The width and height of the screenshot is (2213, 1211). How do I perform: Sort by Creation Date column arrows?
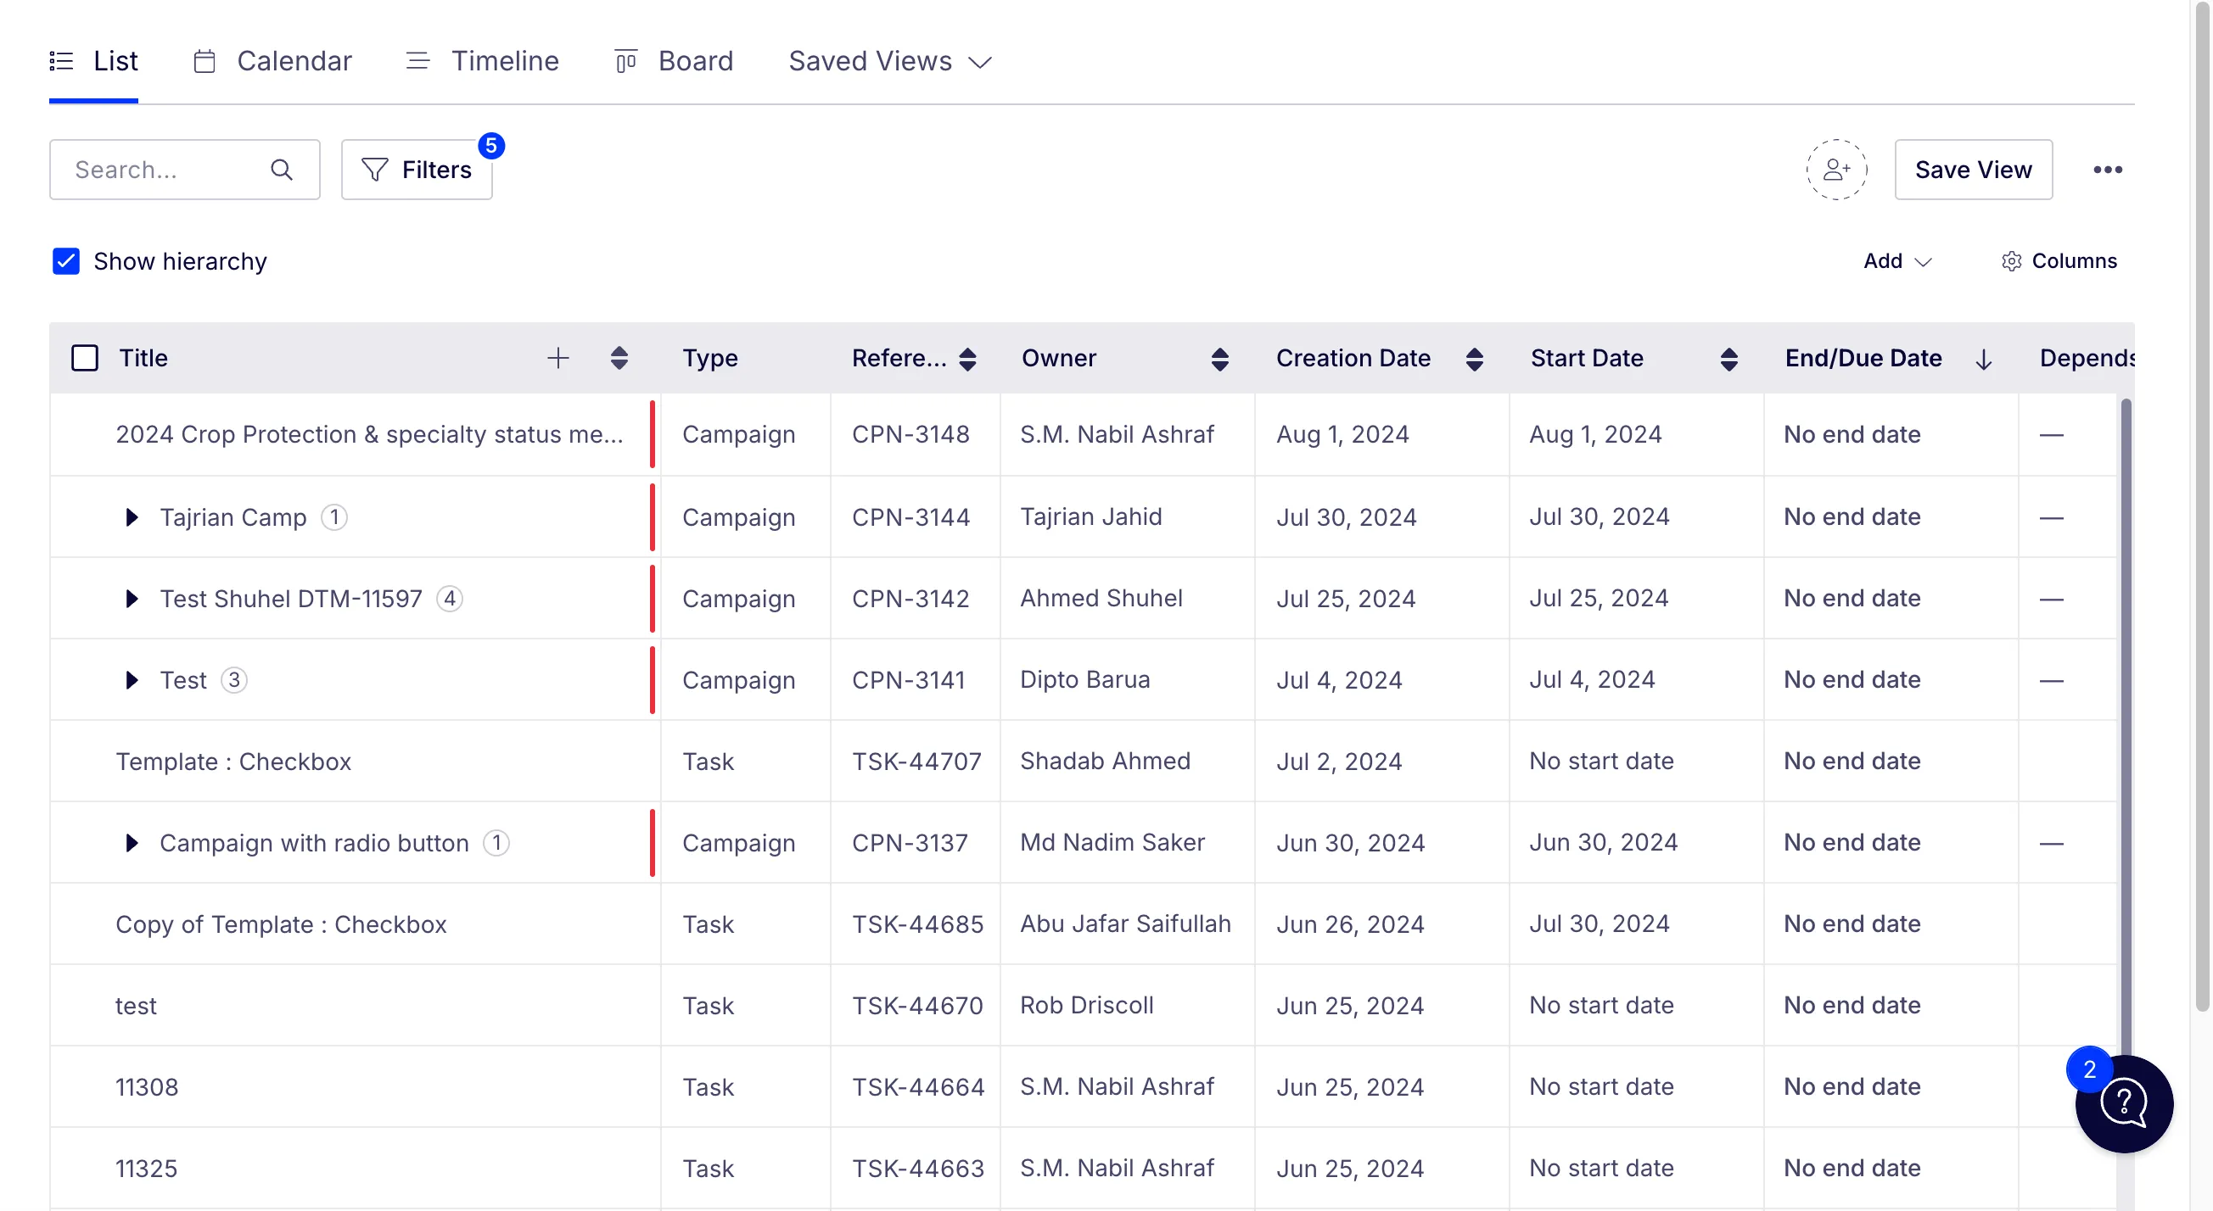click(x=1474, y=358)
